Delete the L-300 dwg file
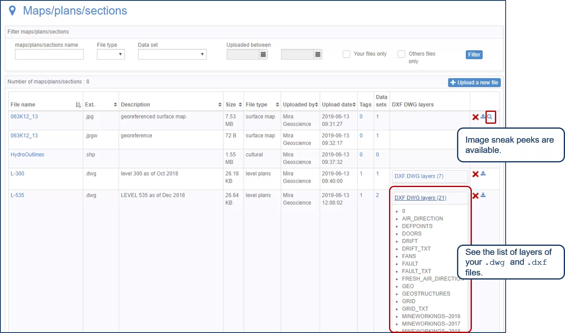 [x=475, y=174]
